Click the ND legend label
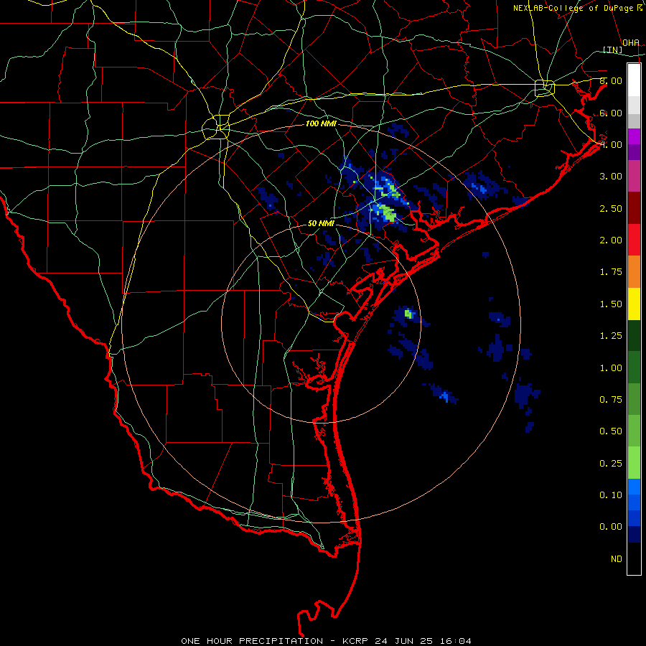646x646 pixels. pos(617,559)
